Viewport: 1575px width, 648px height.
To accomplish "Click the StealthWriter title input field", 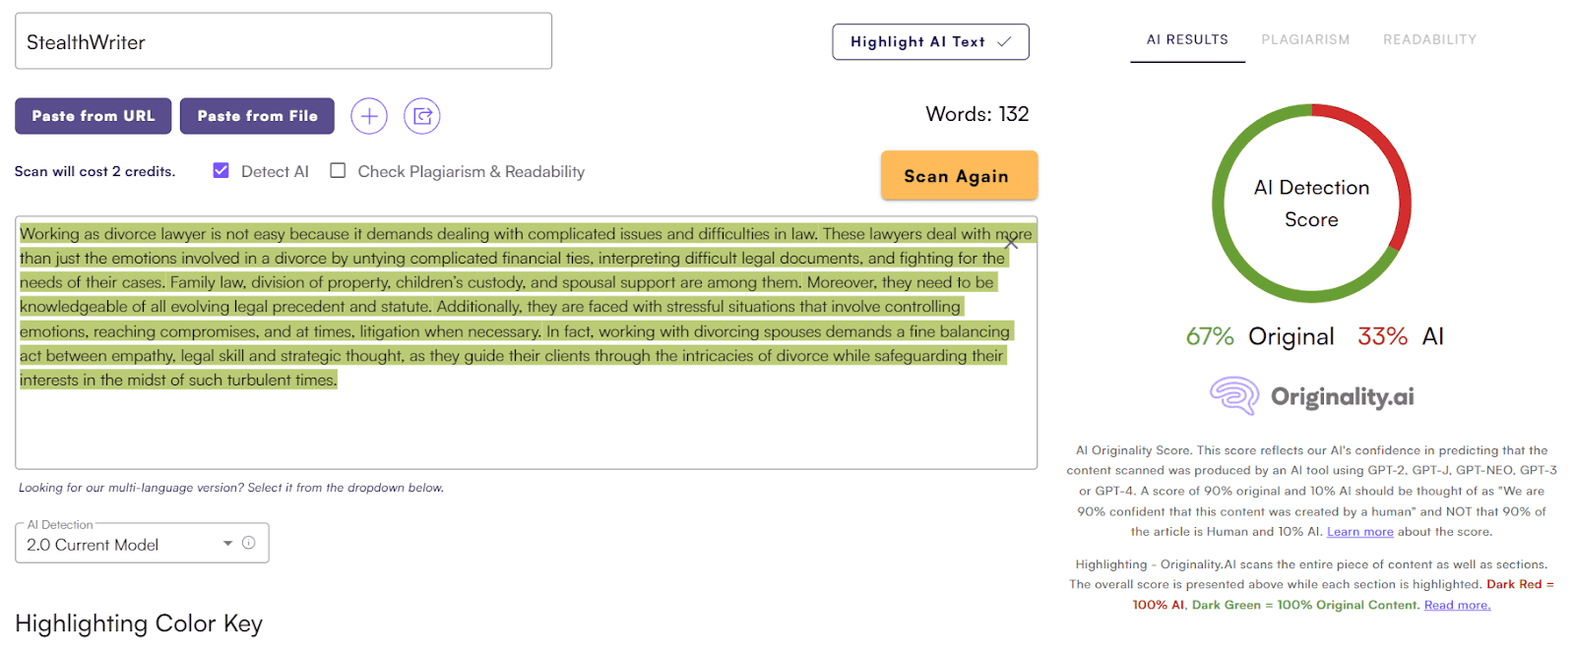I will click(x=283, y=42).
